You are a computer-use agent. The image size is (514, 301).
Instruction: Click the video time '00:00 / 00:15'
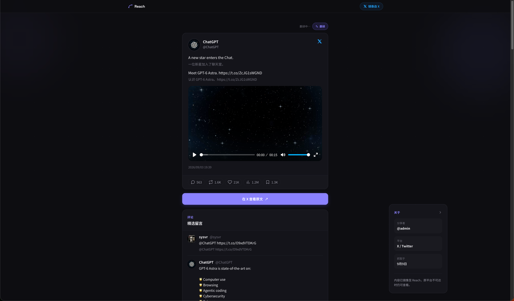point(267,155)
